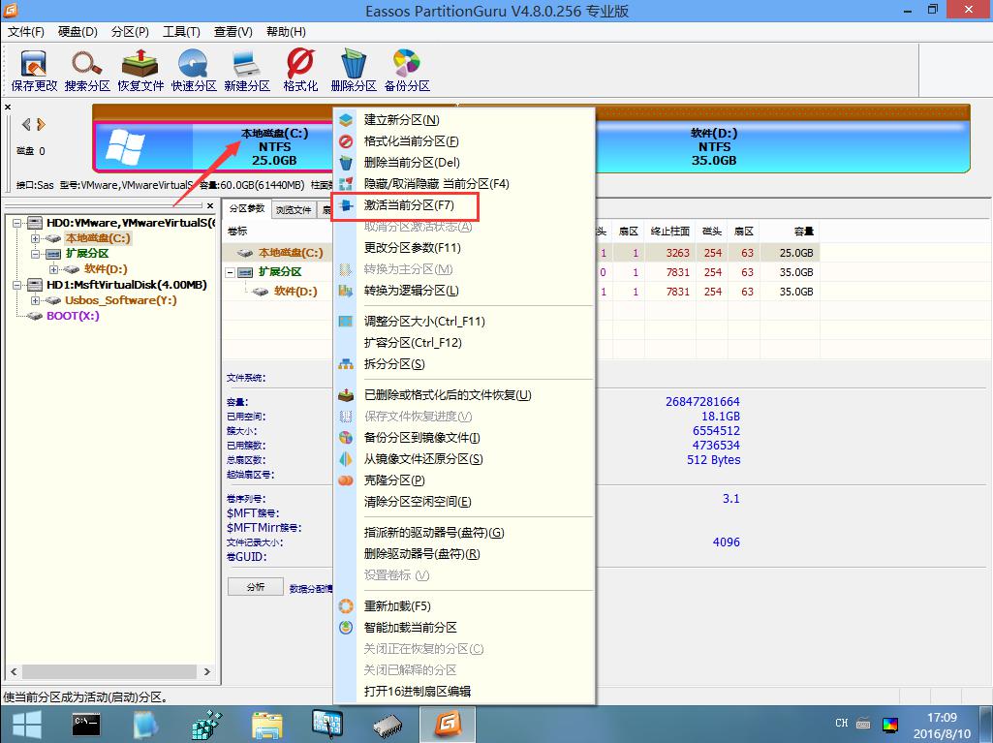Expand Usbos_Software(Y:) tree node
Viewport: 993px width, 743px height.
tap(36, 300)
